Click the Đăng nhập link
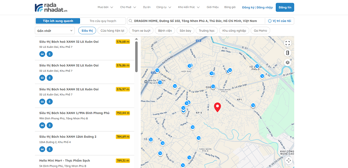348x168 pixels. [x=265, y=7]
